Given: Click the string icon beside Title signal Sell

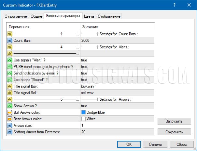Looking at the screenshot, I should [x=10, y=93].
